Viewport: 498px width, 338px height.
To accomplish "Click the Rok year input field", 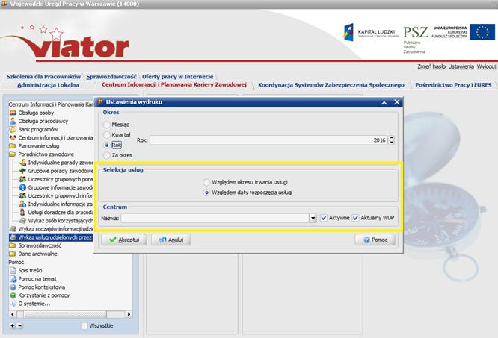I will pyautogui.click(x=268, y=140).
